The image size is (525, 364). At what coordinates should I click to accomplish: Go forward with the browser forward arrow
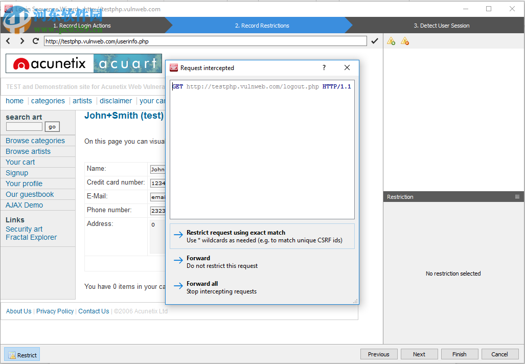pyautogui.click(x=22, y=41)
